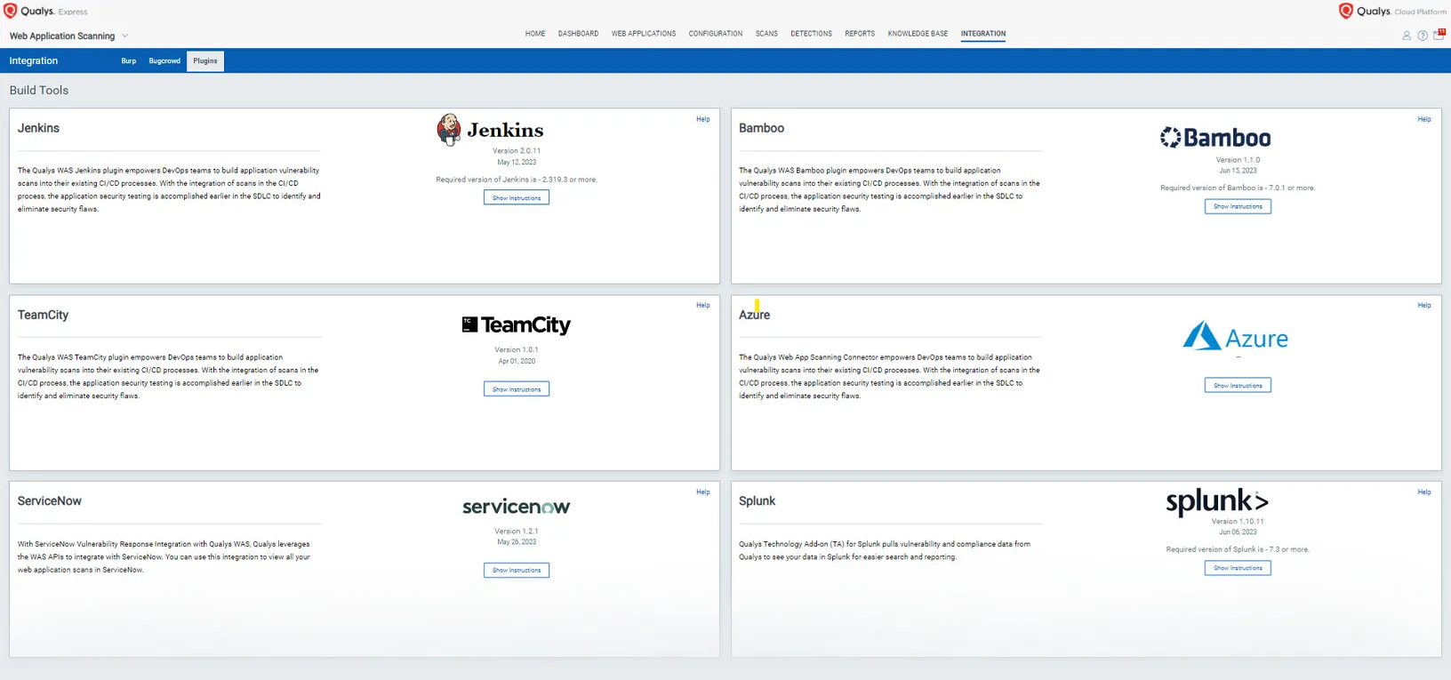Show Instructions for TeamCity plugin

click(517, 389)
